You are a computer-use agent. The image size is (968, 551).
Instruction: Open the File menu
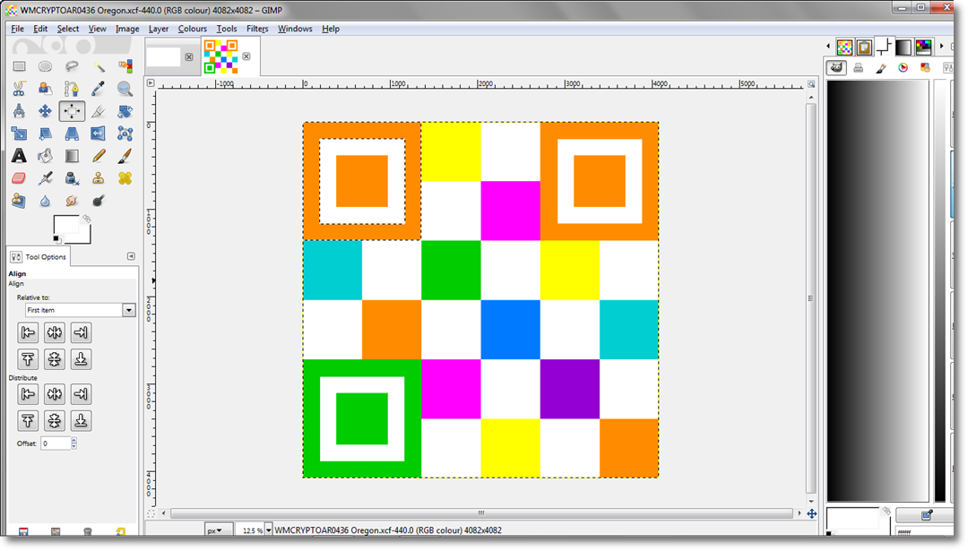pos(17,29)
